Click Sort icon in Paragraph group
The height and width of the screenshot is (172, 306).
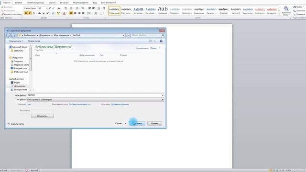tap(99, 8)
